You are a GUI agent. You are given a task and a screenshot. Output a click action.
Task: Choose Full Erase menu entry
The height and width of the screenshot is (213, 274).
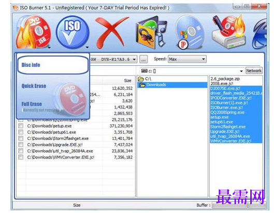[x=32, y=104]
